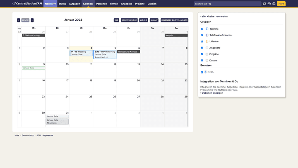Expand 'Optionen anzeigen' for integration
The image size is (298, 168).
pos(212,93)
